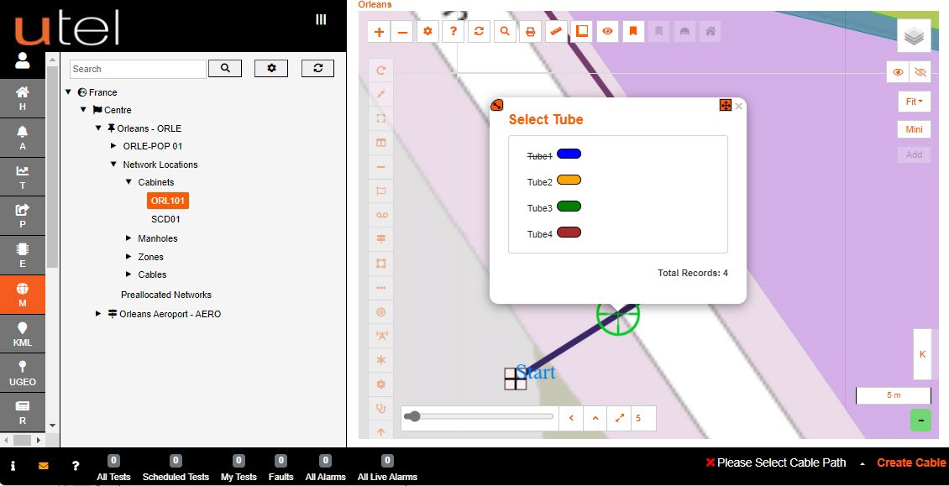Show layers with the right-side eye button

(898, 72)
